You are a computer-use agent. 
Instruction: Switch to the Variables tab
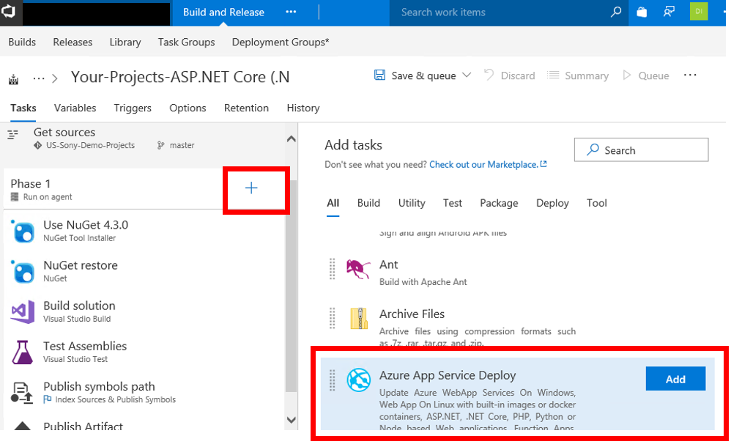pyautogui.click(x=75, y=108)
